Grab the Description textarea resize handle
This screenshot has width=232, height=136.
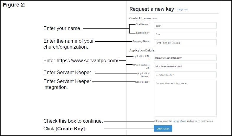tap(215, 116)
